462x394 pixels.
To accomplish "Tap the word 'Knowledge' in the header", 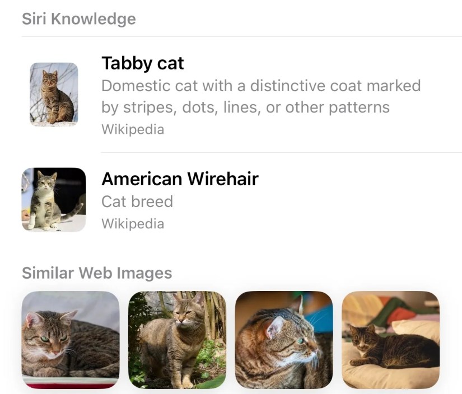I will tap(94, 19).
